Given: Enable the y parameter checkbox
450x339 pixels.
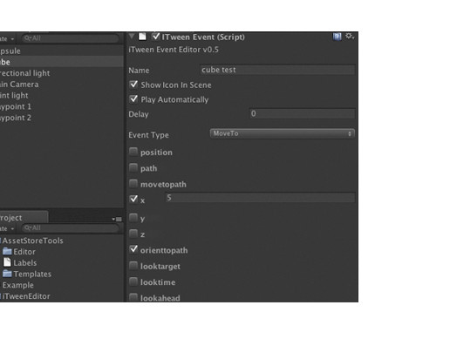Looking at the screenshot, I should click(133, 218).
